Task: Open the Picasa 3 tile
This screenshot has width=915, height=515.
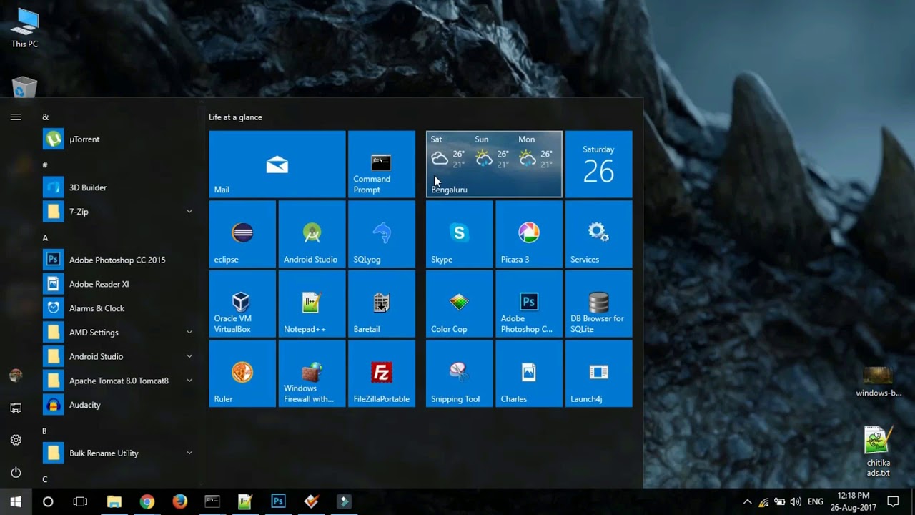Action: coord(529,234)
